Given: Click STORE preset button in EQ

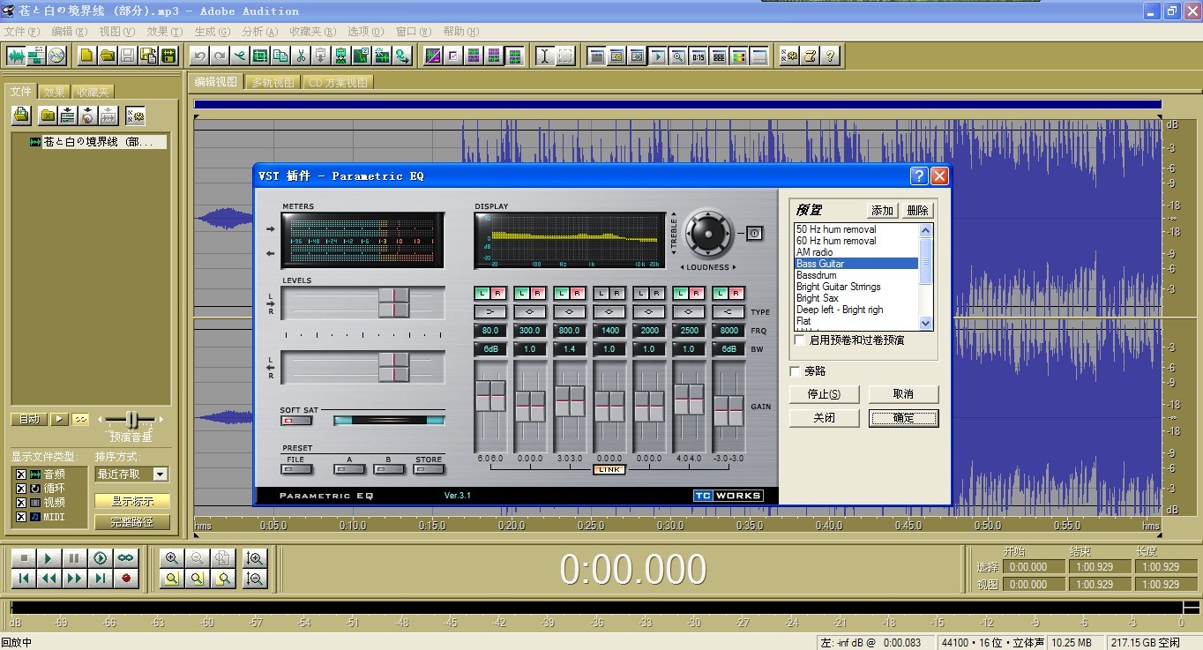Looking at the screenshot, I should click(429, 469).
